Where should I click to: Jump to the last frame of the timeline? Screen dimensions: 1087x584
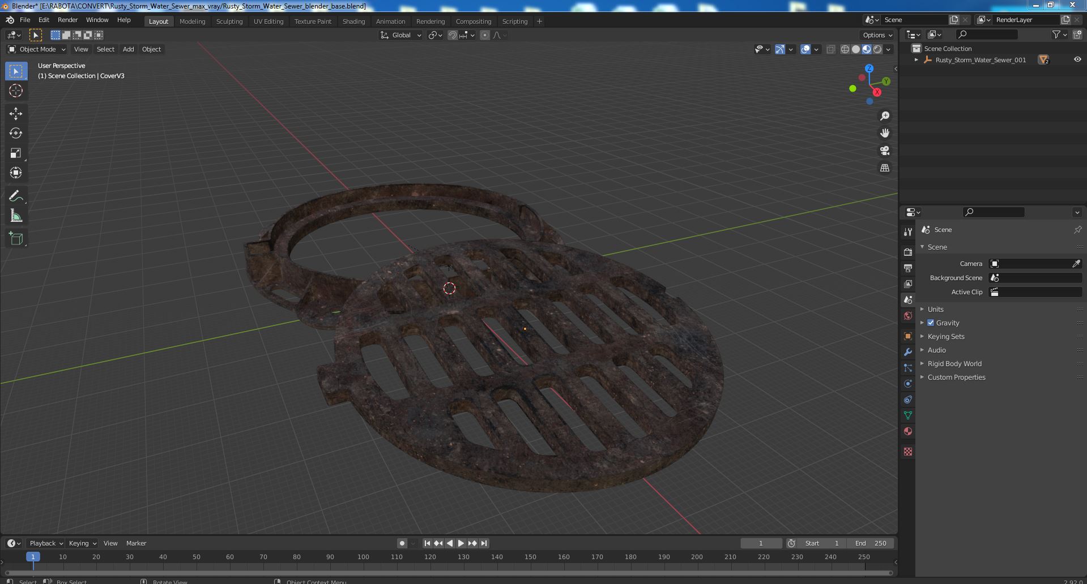click(x=484, y=543)
